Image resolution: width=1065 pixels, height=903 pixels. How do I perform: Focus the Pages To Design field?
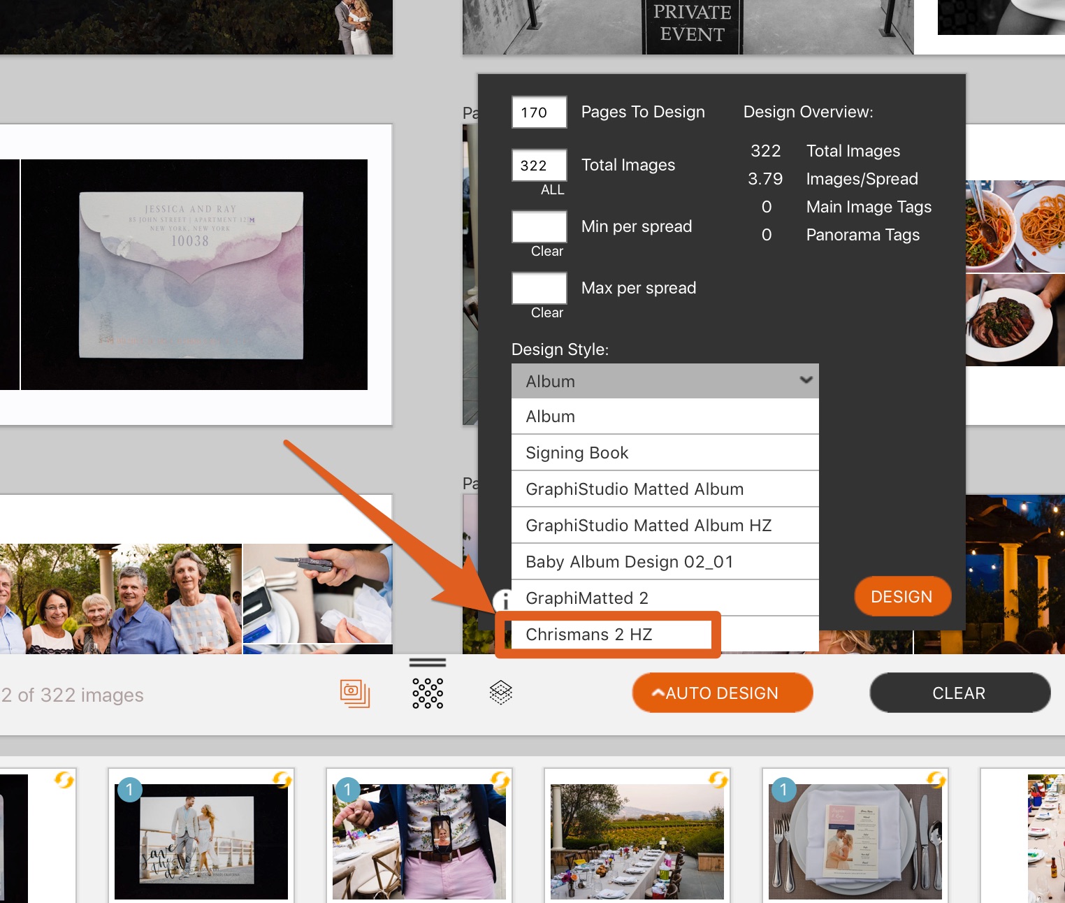coord(539,112)
